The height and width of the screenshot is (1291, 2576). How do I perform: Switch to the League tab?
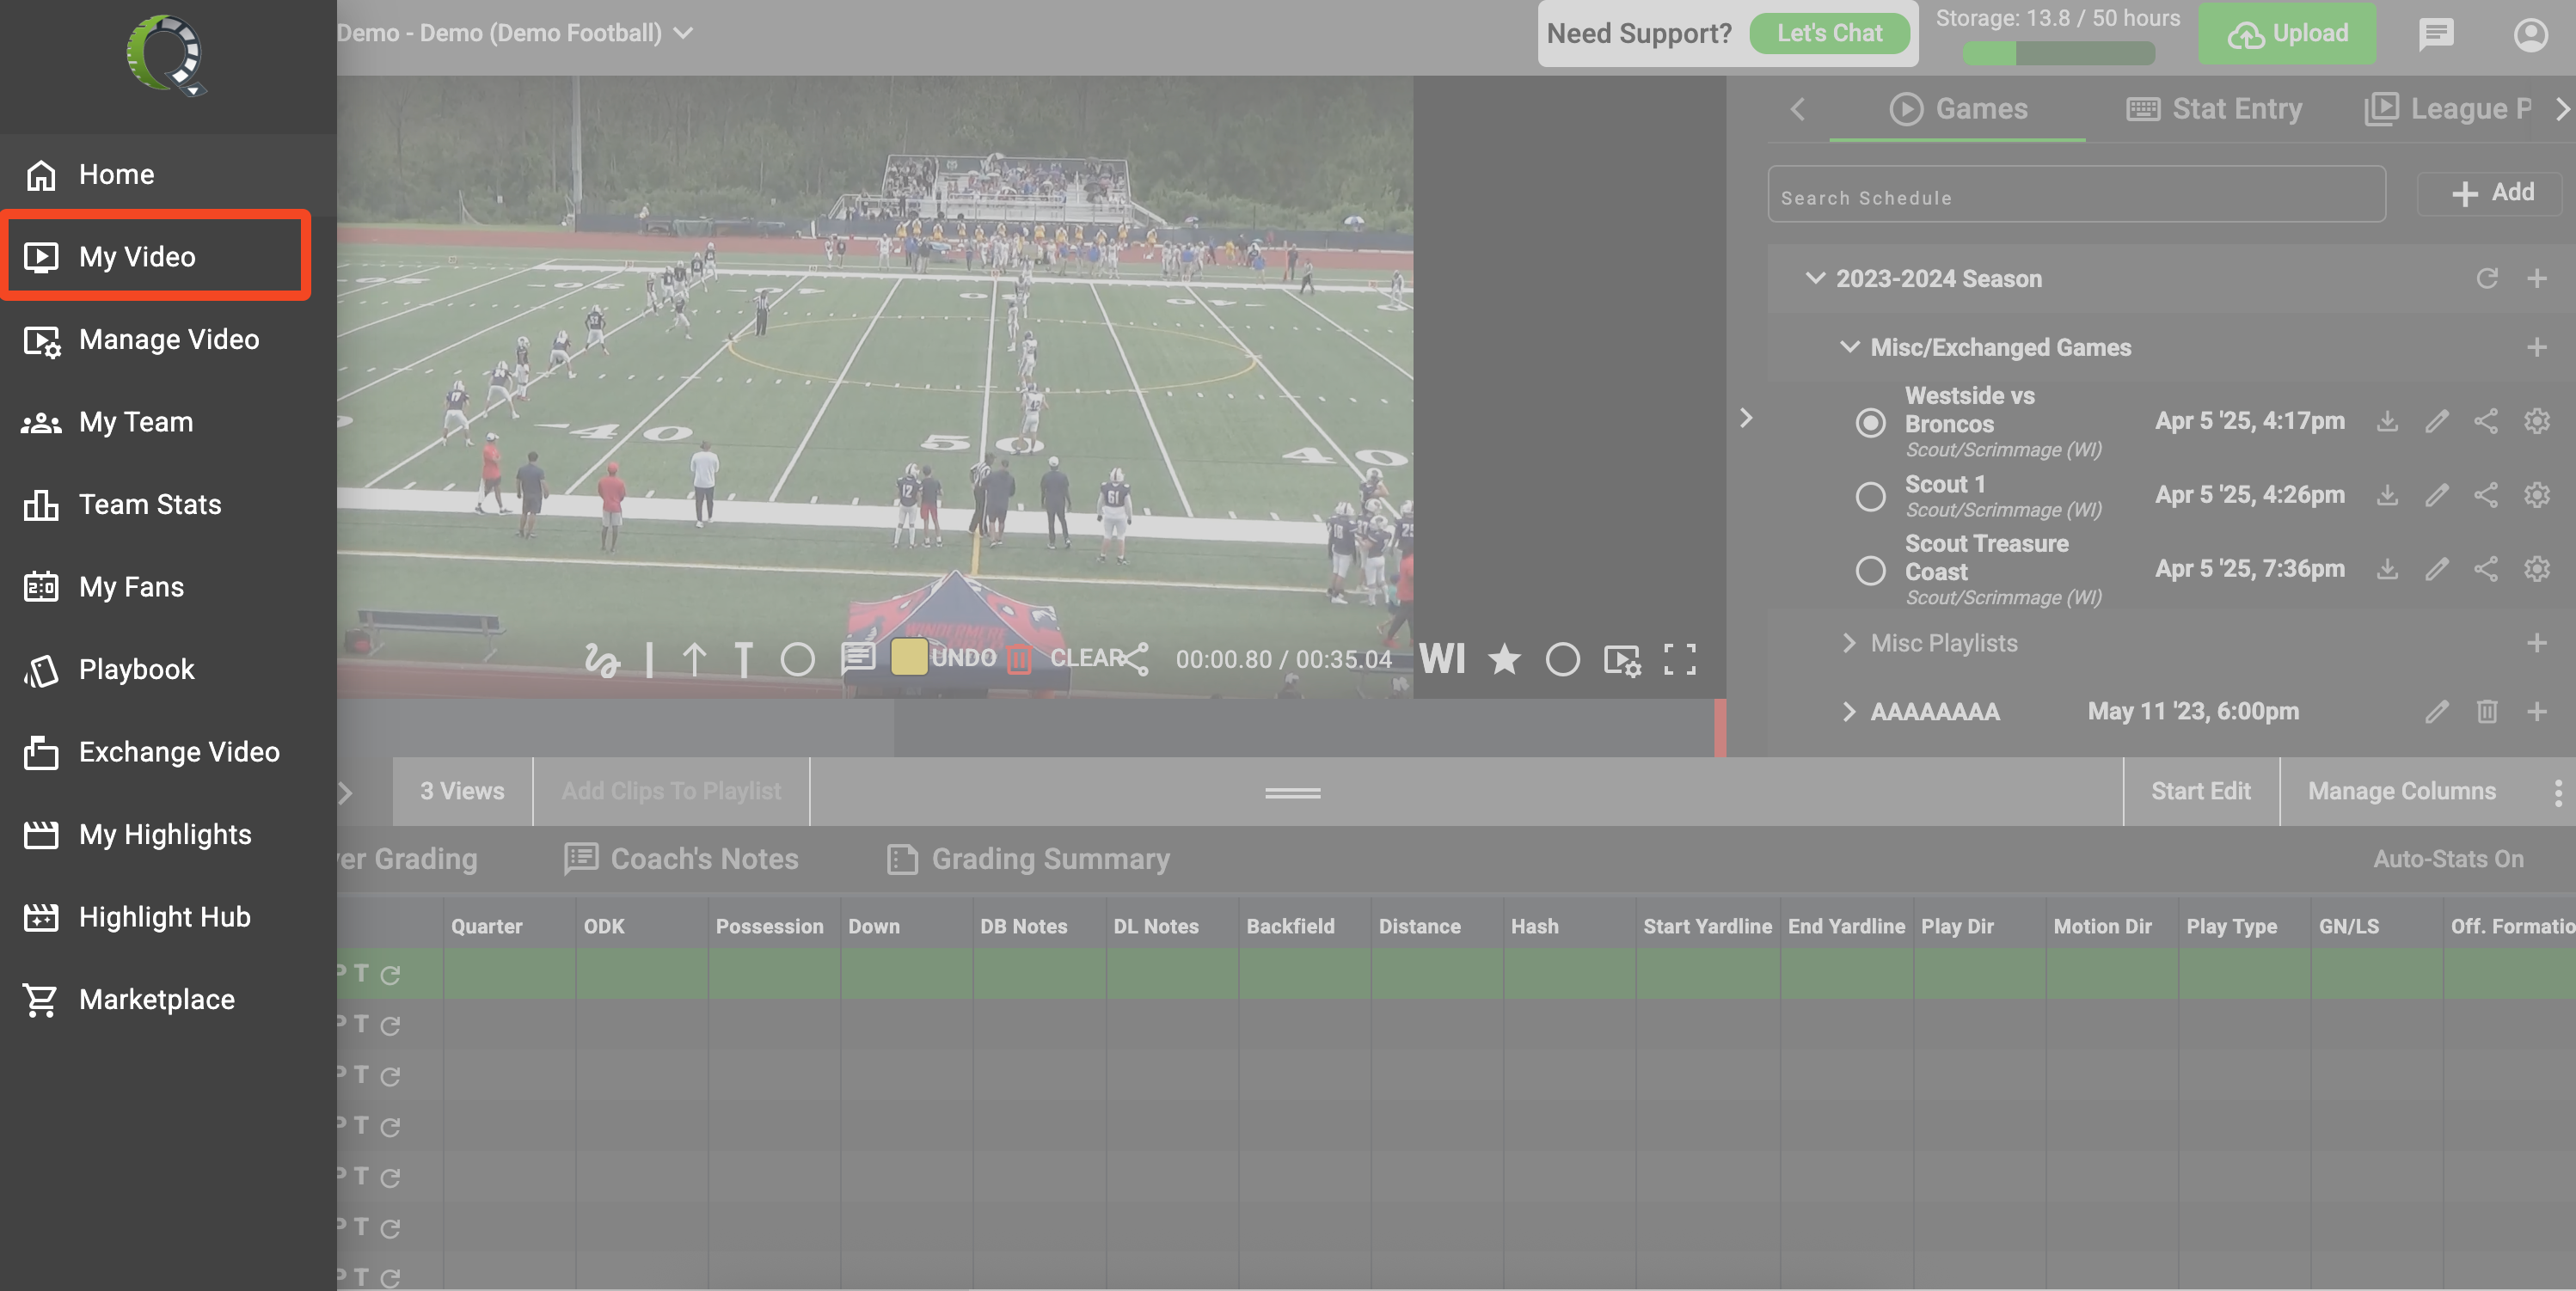coord(2448,108)
